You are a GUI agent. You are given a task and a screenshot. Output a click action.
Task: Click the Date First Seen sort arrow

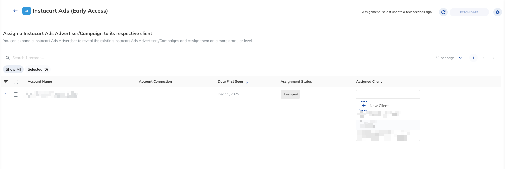click(247, 82)
